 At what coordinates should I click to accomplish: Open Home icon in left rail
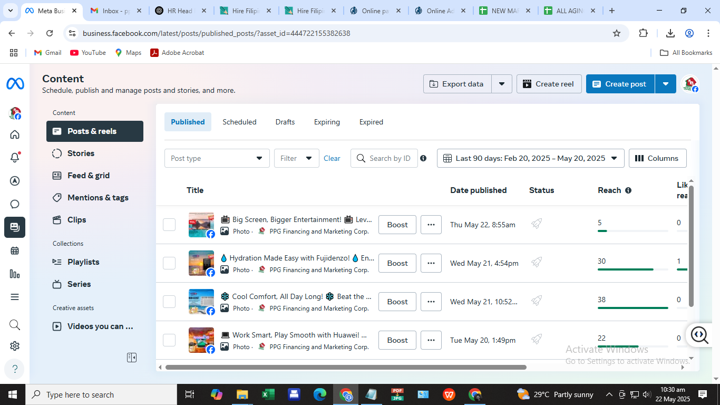pyautogui.click(x=15, y=134)
